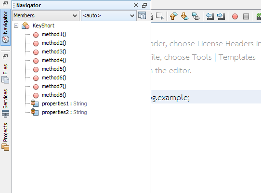Click the next bookmark arrow icon
Viewport: 261px width, 193px height.
click(x=184, y=16)
